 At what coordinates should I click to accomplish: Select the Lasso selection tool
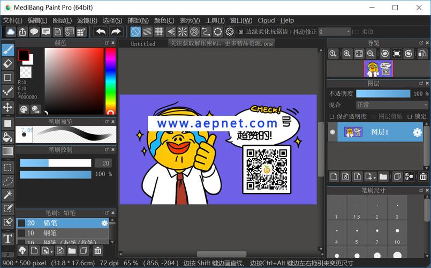[8, 181]
